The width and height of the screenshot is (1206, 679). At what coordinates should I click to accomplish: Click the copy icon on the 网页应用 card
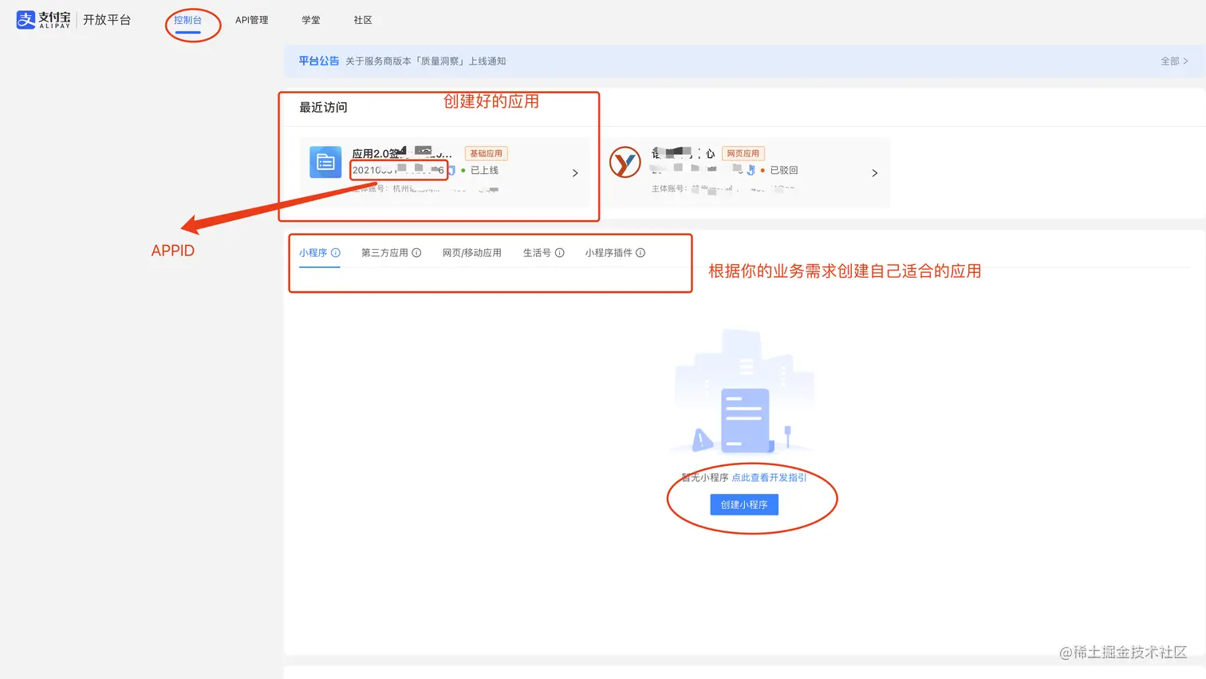[751, 171]
